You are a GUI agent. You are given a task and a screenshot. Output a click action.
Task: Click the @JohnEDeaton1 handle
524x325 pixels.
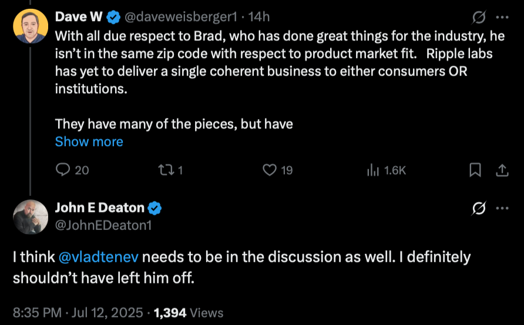(103, 224)
